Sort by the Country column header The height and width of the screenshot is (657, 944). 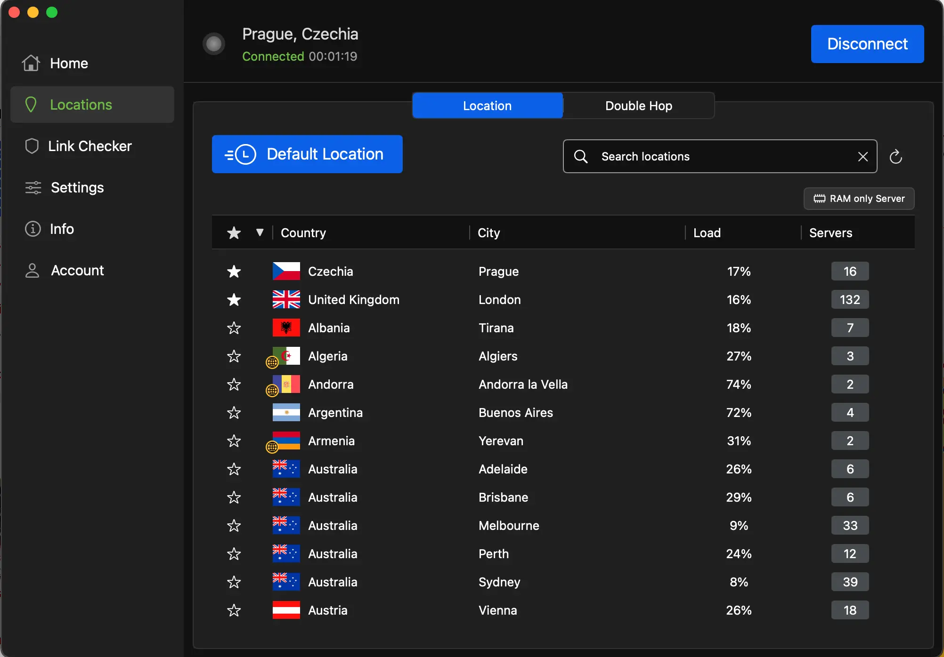point(303,232)
